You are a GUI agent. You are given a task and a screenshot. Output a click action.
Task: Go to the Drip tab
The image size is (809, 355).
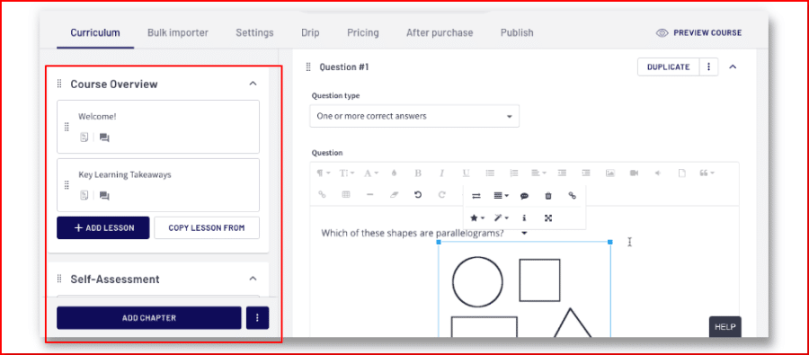[310, 33]
